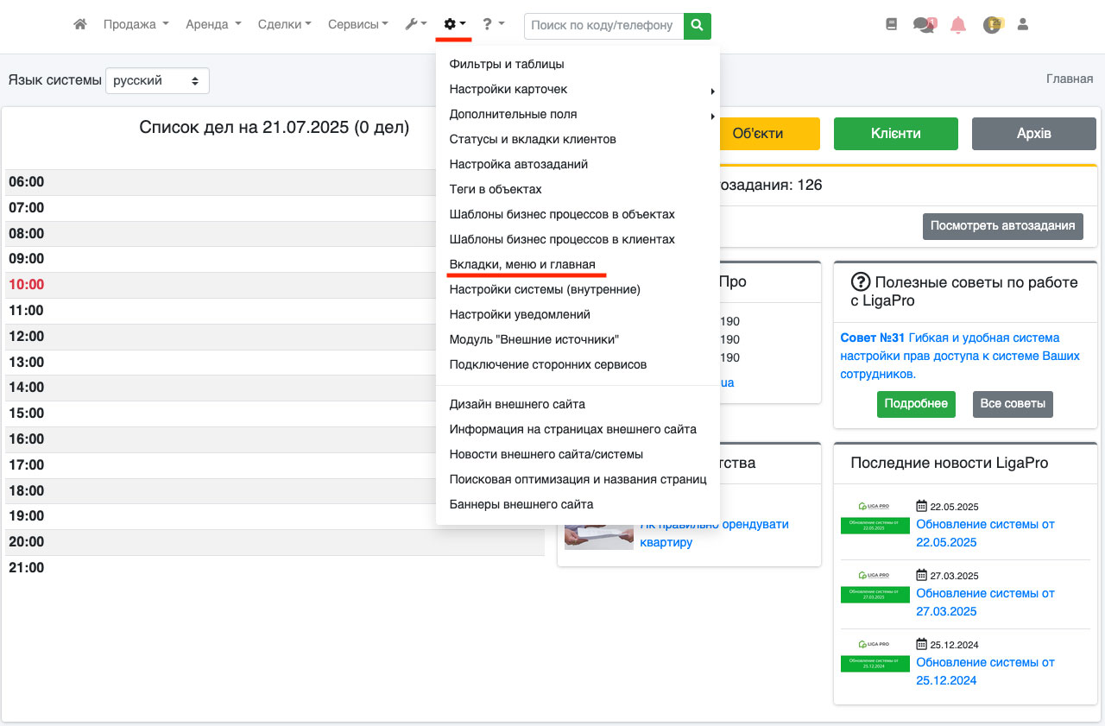Open the chat messages icon
This screenshot has height=726, width=1105.
point(924,25)
